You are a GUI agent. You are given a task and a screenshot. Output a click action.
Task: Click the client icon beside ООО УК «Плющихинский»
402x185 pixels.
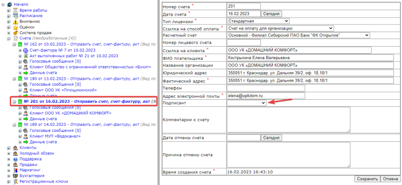[x=26, y=90]
